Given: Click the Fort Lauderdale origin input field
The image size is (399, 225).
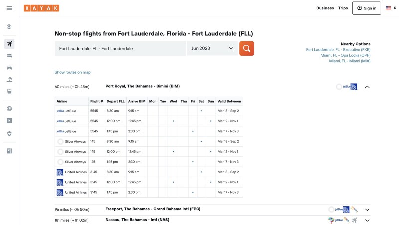Looking at the screenshot, I should coord(120,48).
